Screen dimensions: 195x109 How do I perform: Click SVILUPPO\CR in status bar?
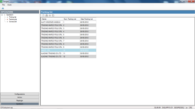pos(167,108)
